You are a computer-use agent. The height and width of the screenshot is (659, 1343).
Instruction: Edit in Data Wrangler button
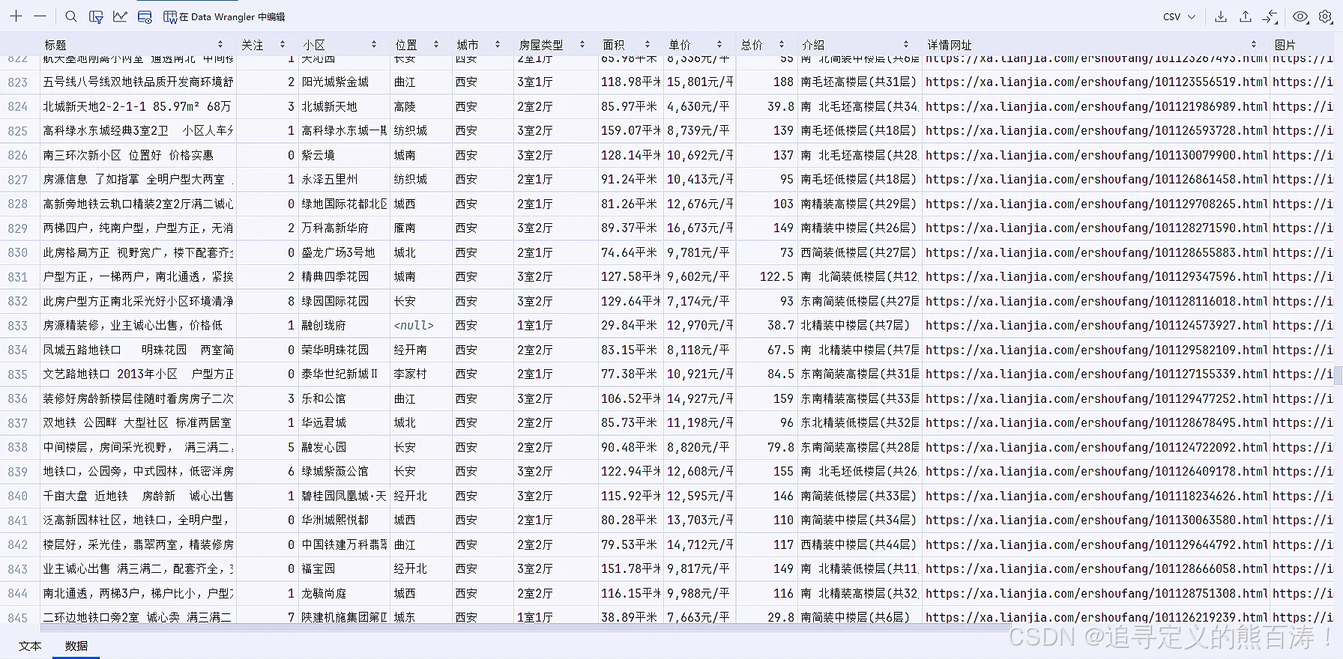click(x=224, y=16)
